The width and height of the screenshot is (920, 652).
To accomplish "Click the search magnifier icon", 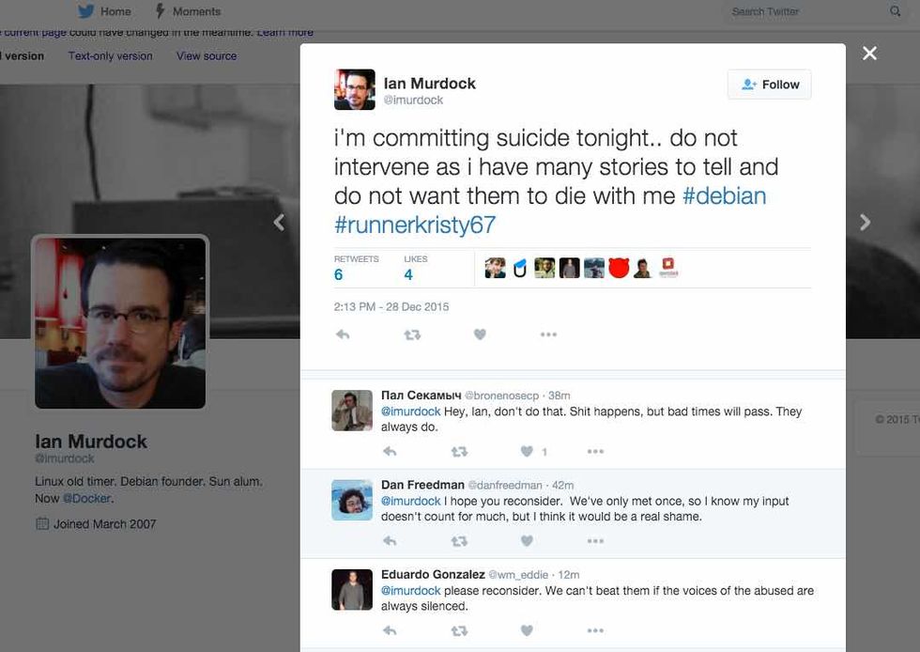I will pyautogui.click(x=895, y=11).
